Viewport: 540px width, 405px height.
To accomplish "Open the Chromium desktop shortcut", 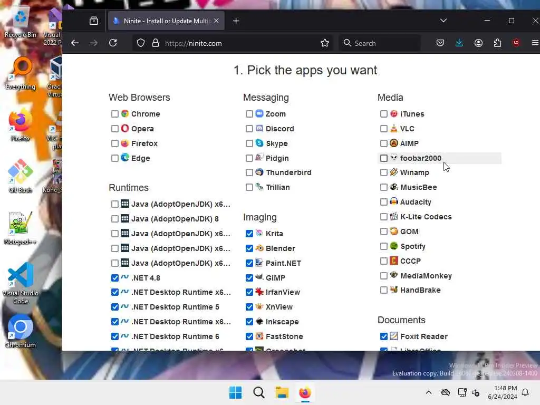I will pyautogui.click(x=21, y=331).
